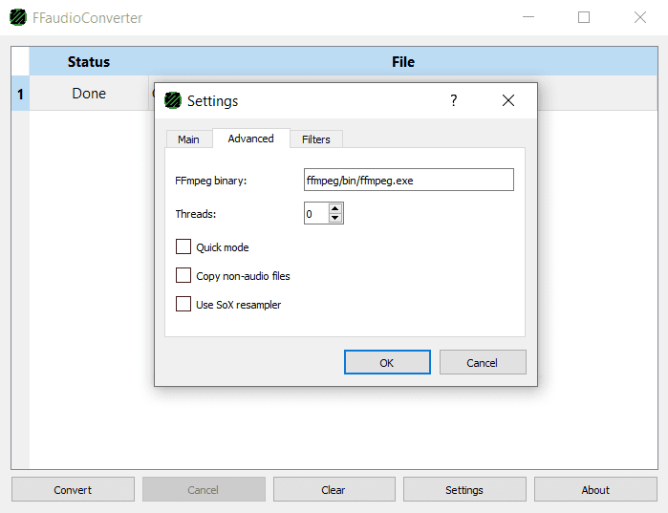Maximize the FFaudioConverter window
Viewport: 668px width, 513px height.
pyautogui.click(x=584, y=17)
